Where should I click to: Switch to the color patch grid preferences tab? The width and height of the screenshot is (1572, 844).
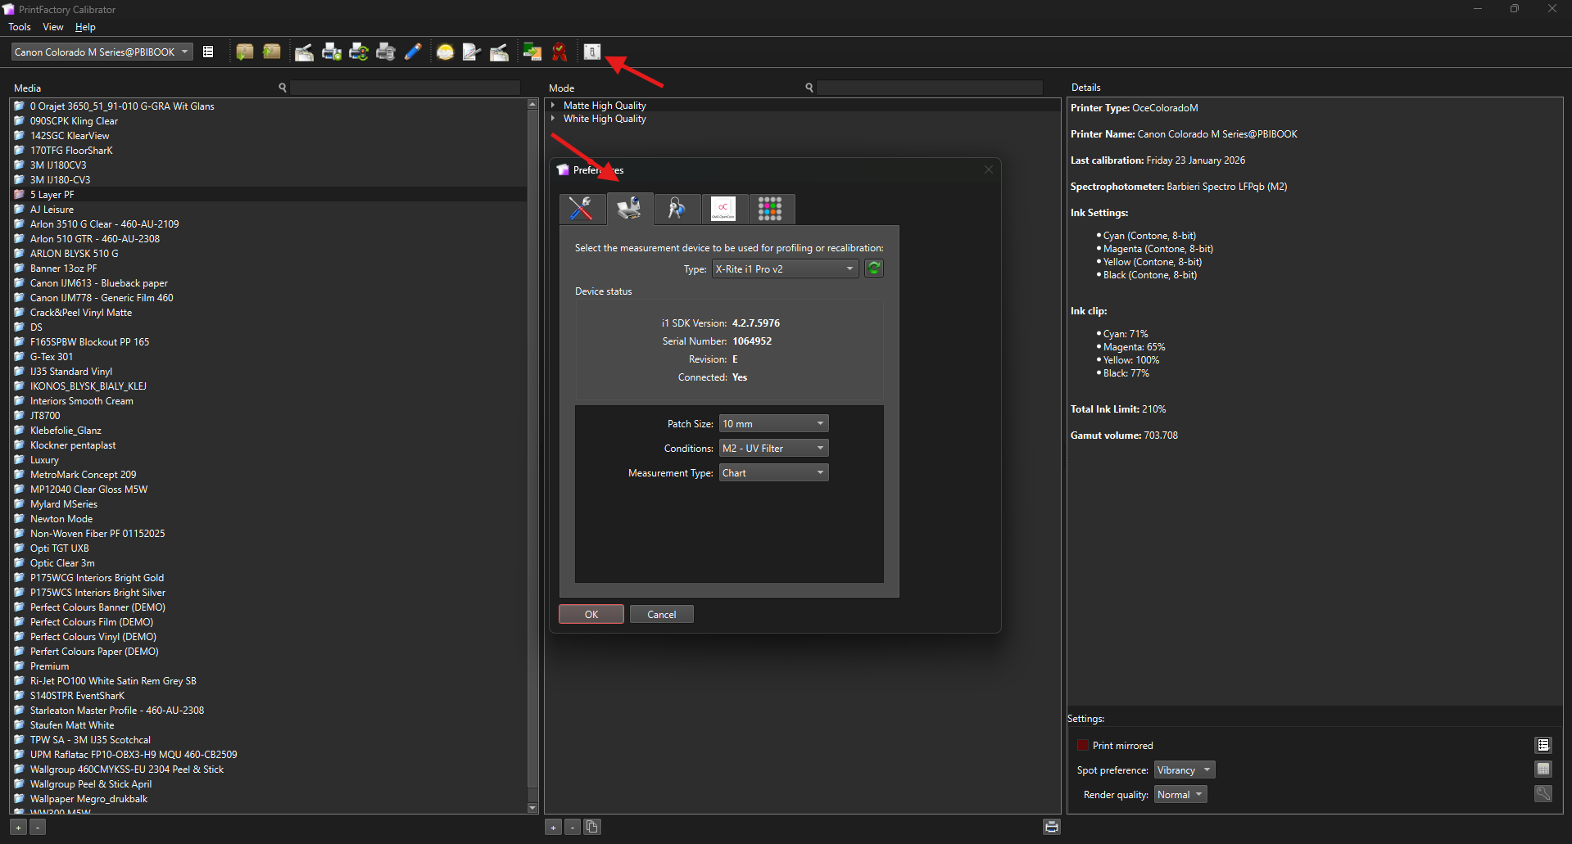click(770, 210)
